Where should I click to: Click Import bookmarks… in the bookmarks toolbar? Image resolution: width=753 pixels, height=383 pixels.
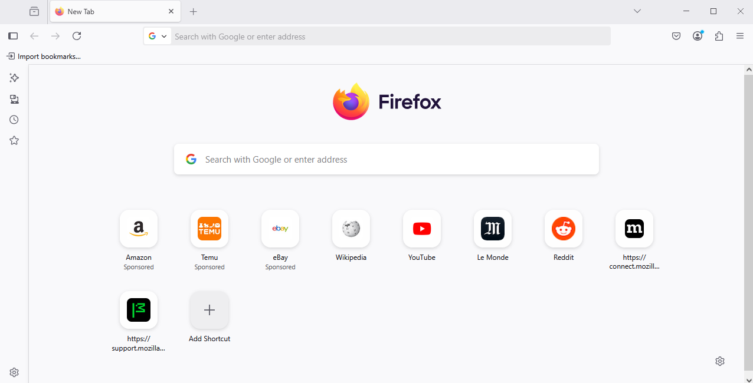44,57
